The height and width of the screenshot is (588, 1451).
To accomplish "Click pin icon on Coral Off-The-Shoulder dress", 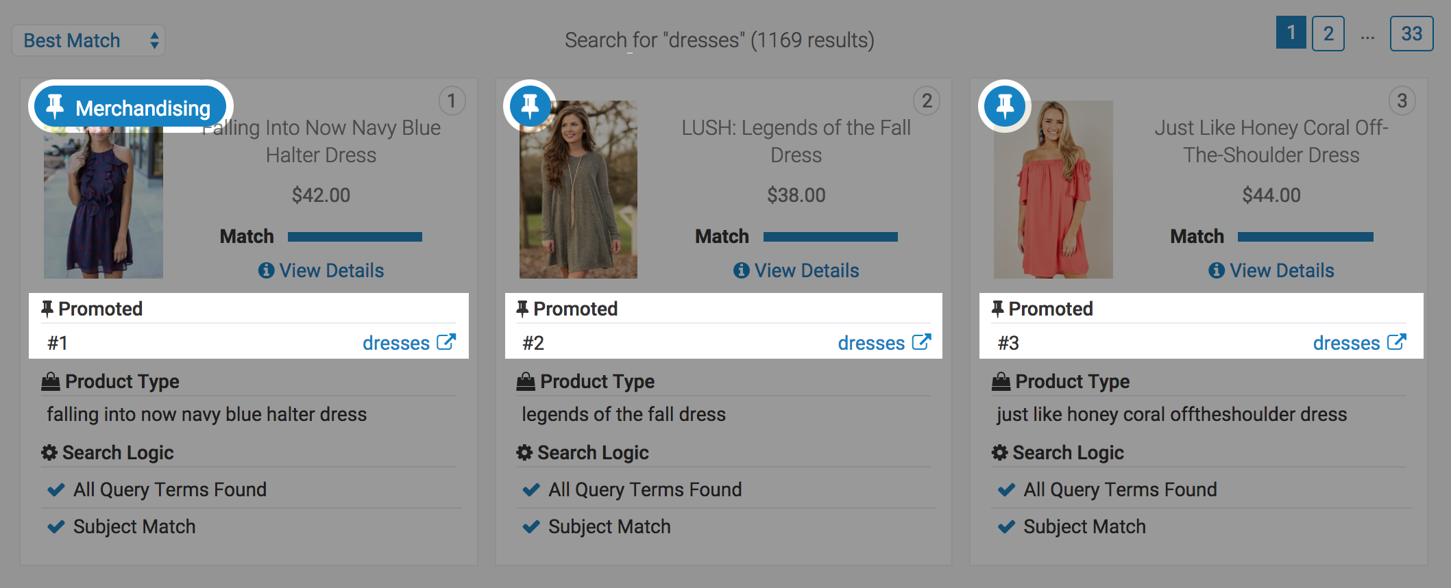I will pos(1005,106).
